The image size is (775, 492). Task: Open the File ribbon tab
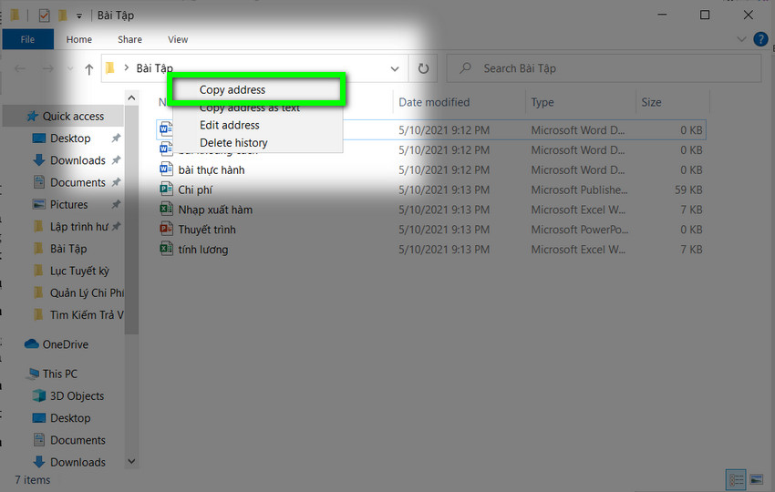[27, 39]
